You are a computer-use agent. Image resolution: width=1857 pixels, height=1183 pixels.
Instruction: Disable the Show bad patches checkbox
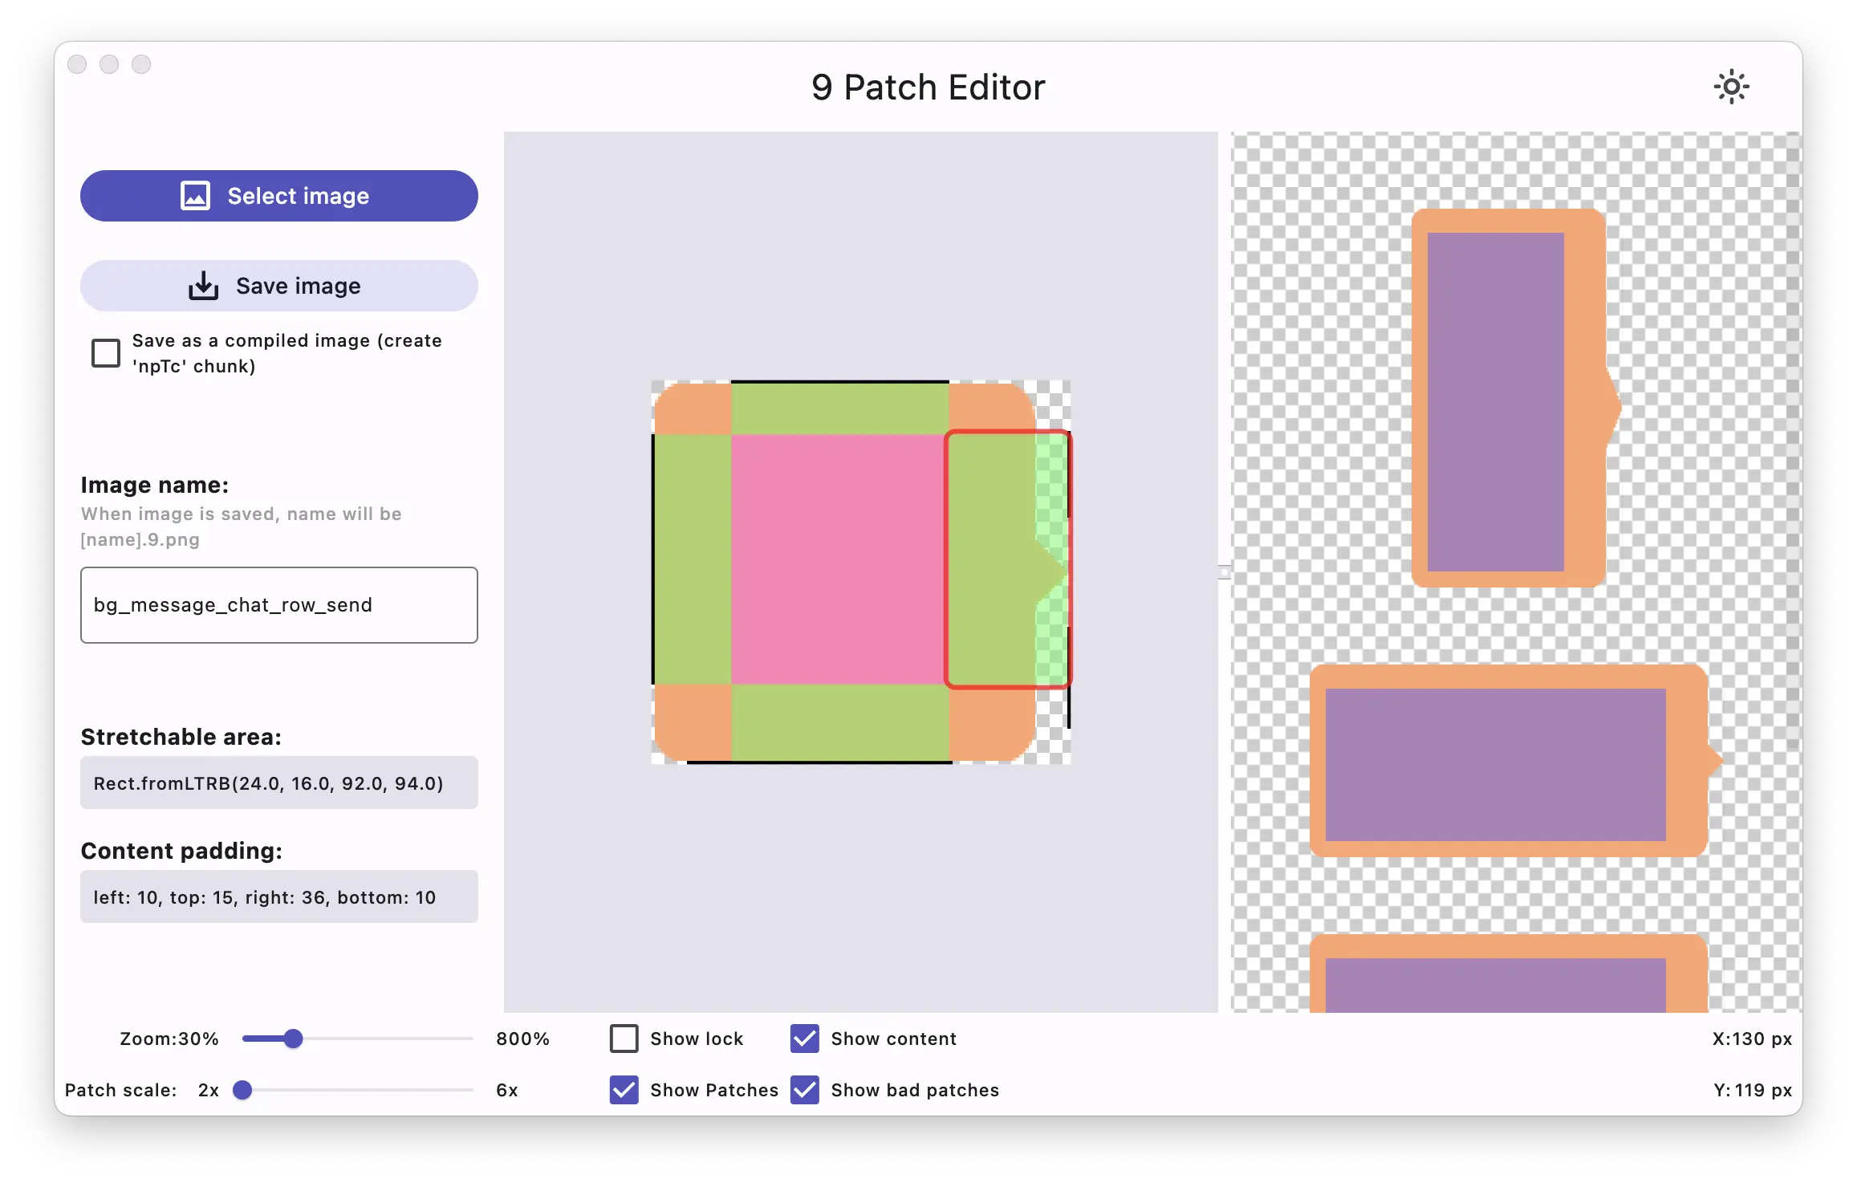point(804,1090)
